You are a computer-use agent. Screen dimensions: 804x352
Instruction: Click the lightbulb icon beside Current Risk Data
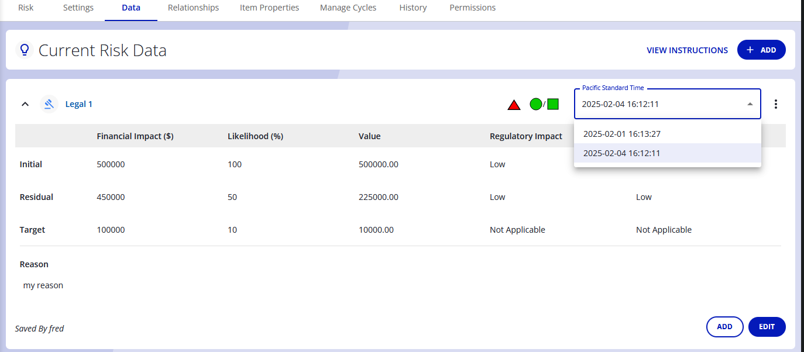click(24, 50)
